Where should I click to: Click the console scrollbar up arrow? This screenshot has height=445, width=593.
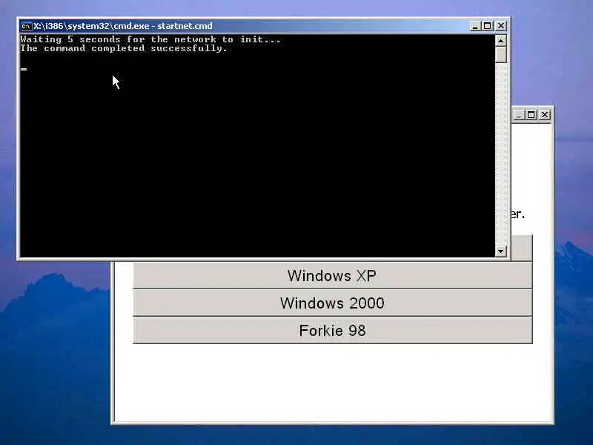[501, 41]
